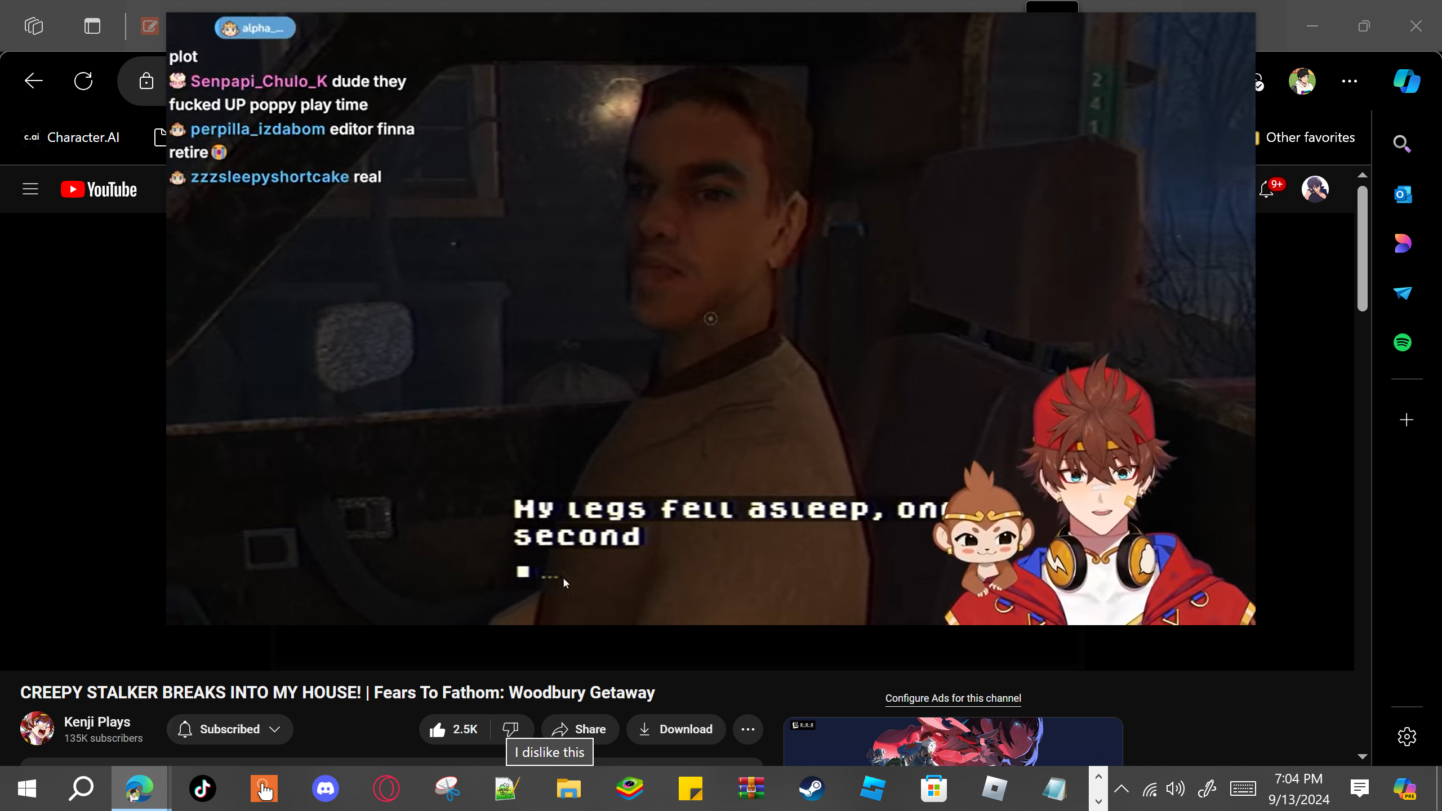Share the video
The image size is (1442, 811).
click(580, 729)
